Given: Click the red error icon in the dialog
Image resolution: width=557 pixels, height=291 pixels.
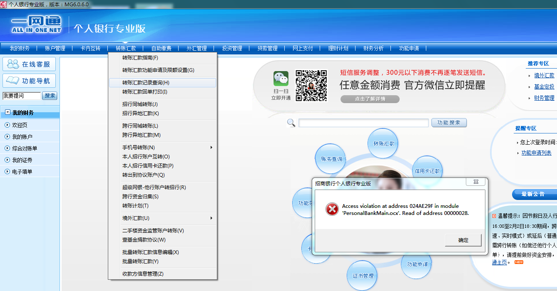Looking at the screenshot, I should click(x=332, y=209).
